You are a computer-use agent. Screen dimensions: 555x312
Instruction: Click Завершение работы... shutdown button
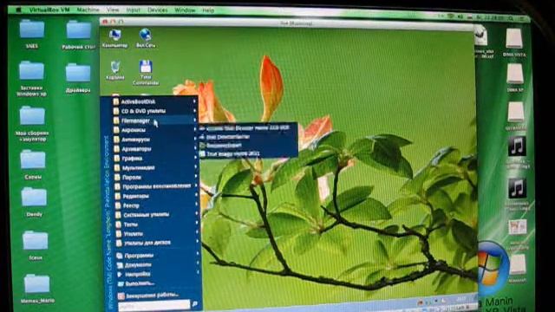[148, 296]
